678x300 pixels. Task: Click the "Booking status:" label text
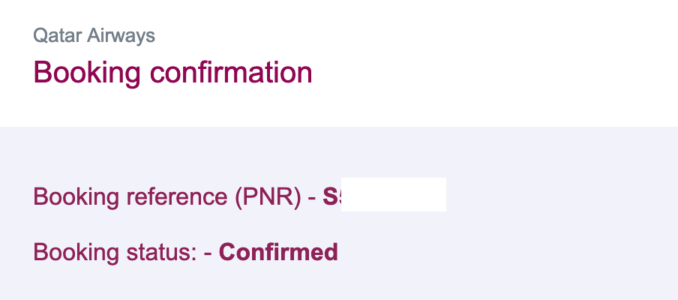point(115,252)
